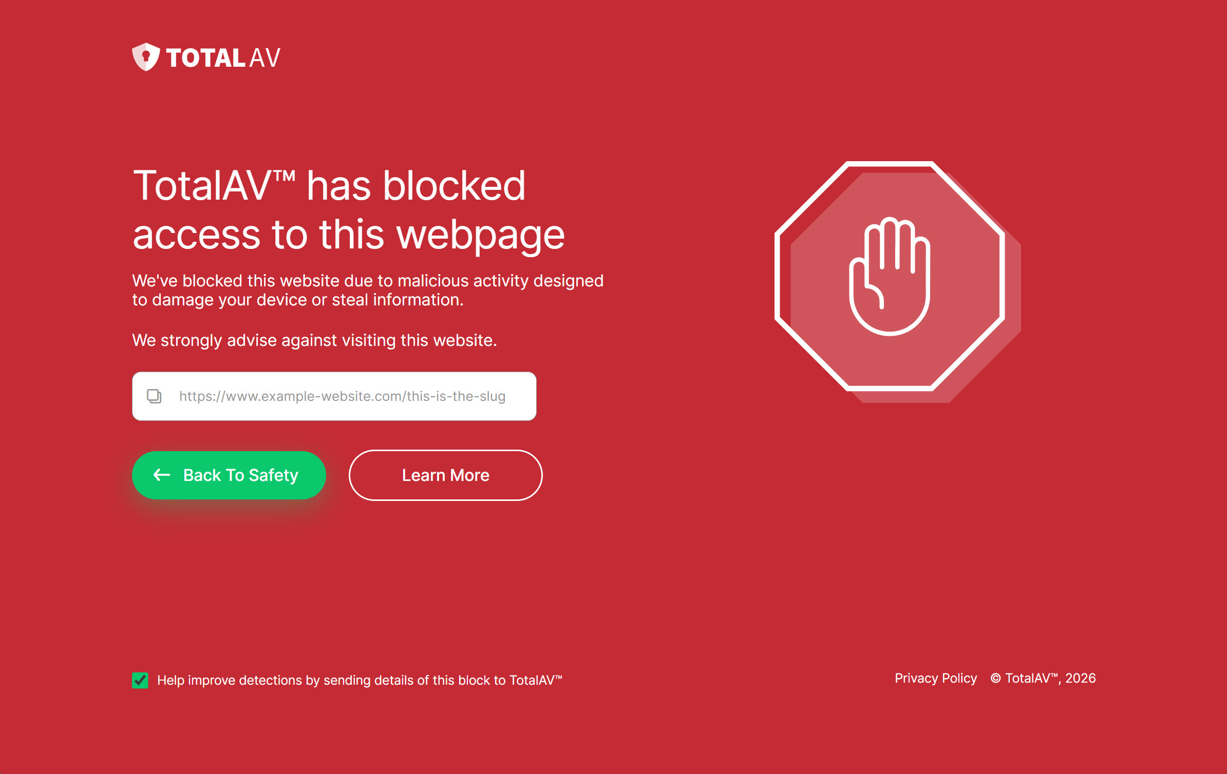This screenshot has height=774, width=1227.
Task: Click the blocked URL text field
Action: coord(334,396)
